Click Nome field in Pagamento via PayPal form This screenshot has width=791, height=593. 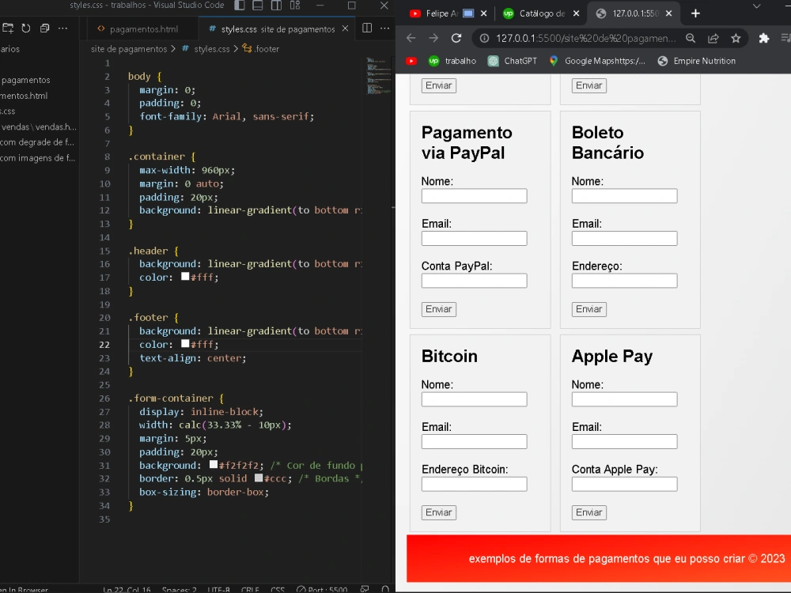pos(474,195)
